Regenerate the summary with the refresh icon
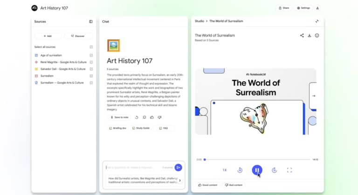The height and width of the screenshot is (195, 358). point(137,117)
